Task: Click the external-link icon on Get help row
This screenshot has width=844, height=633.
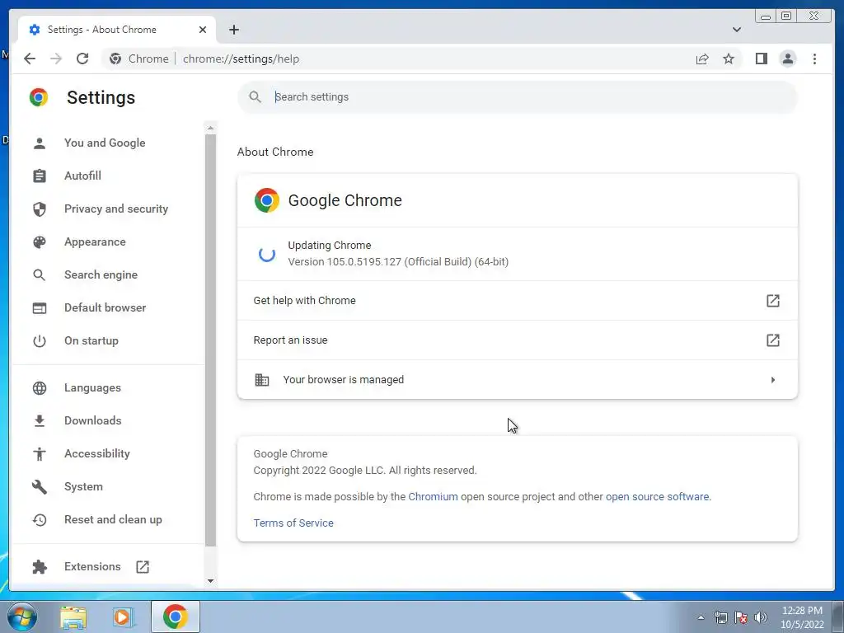Action: 773,300
